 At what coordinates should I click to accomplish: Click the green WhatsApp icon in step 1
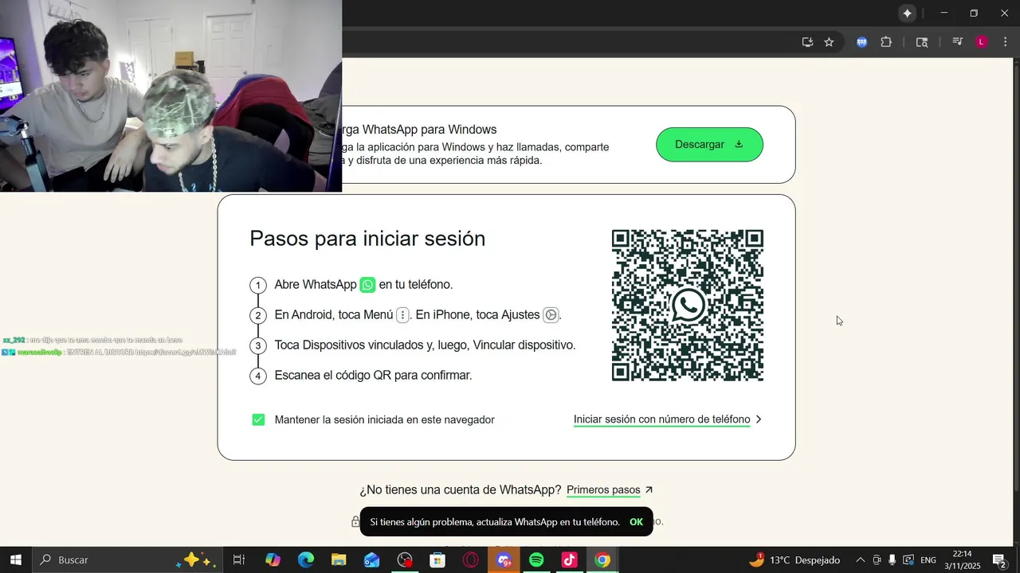click(367, 285)
